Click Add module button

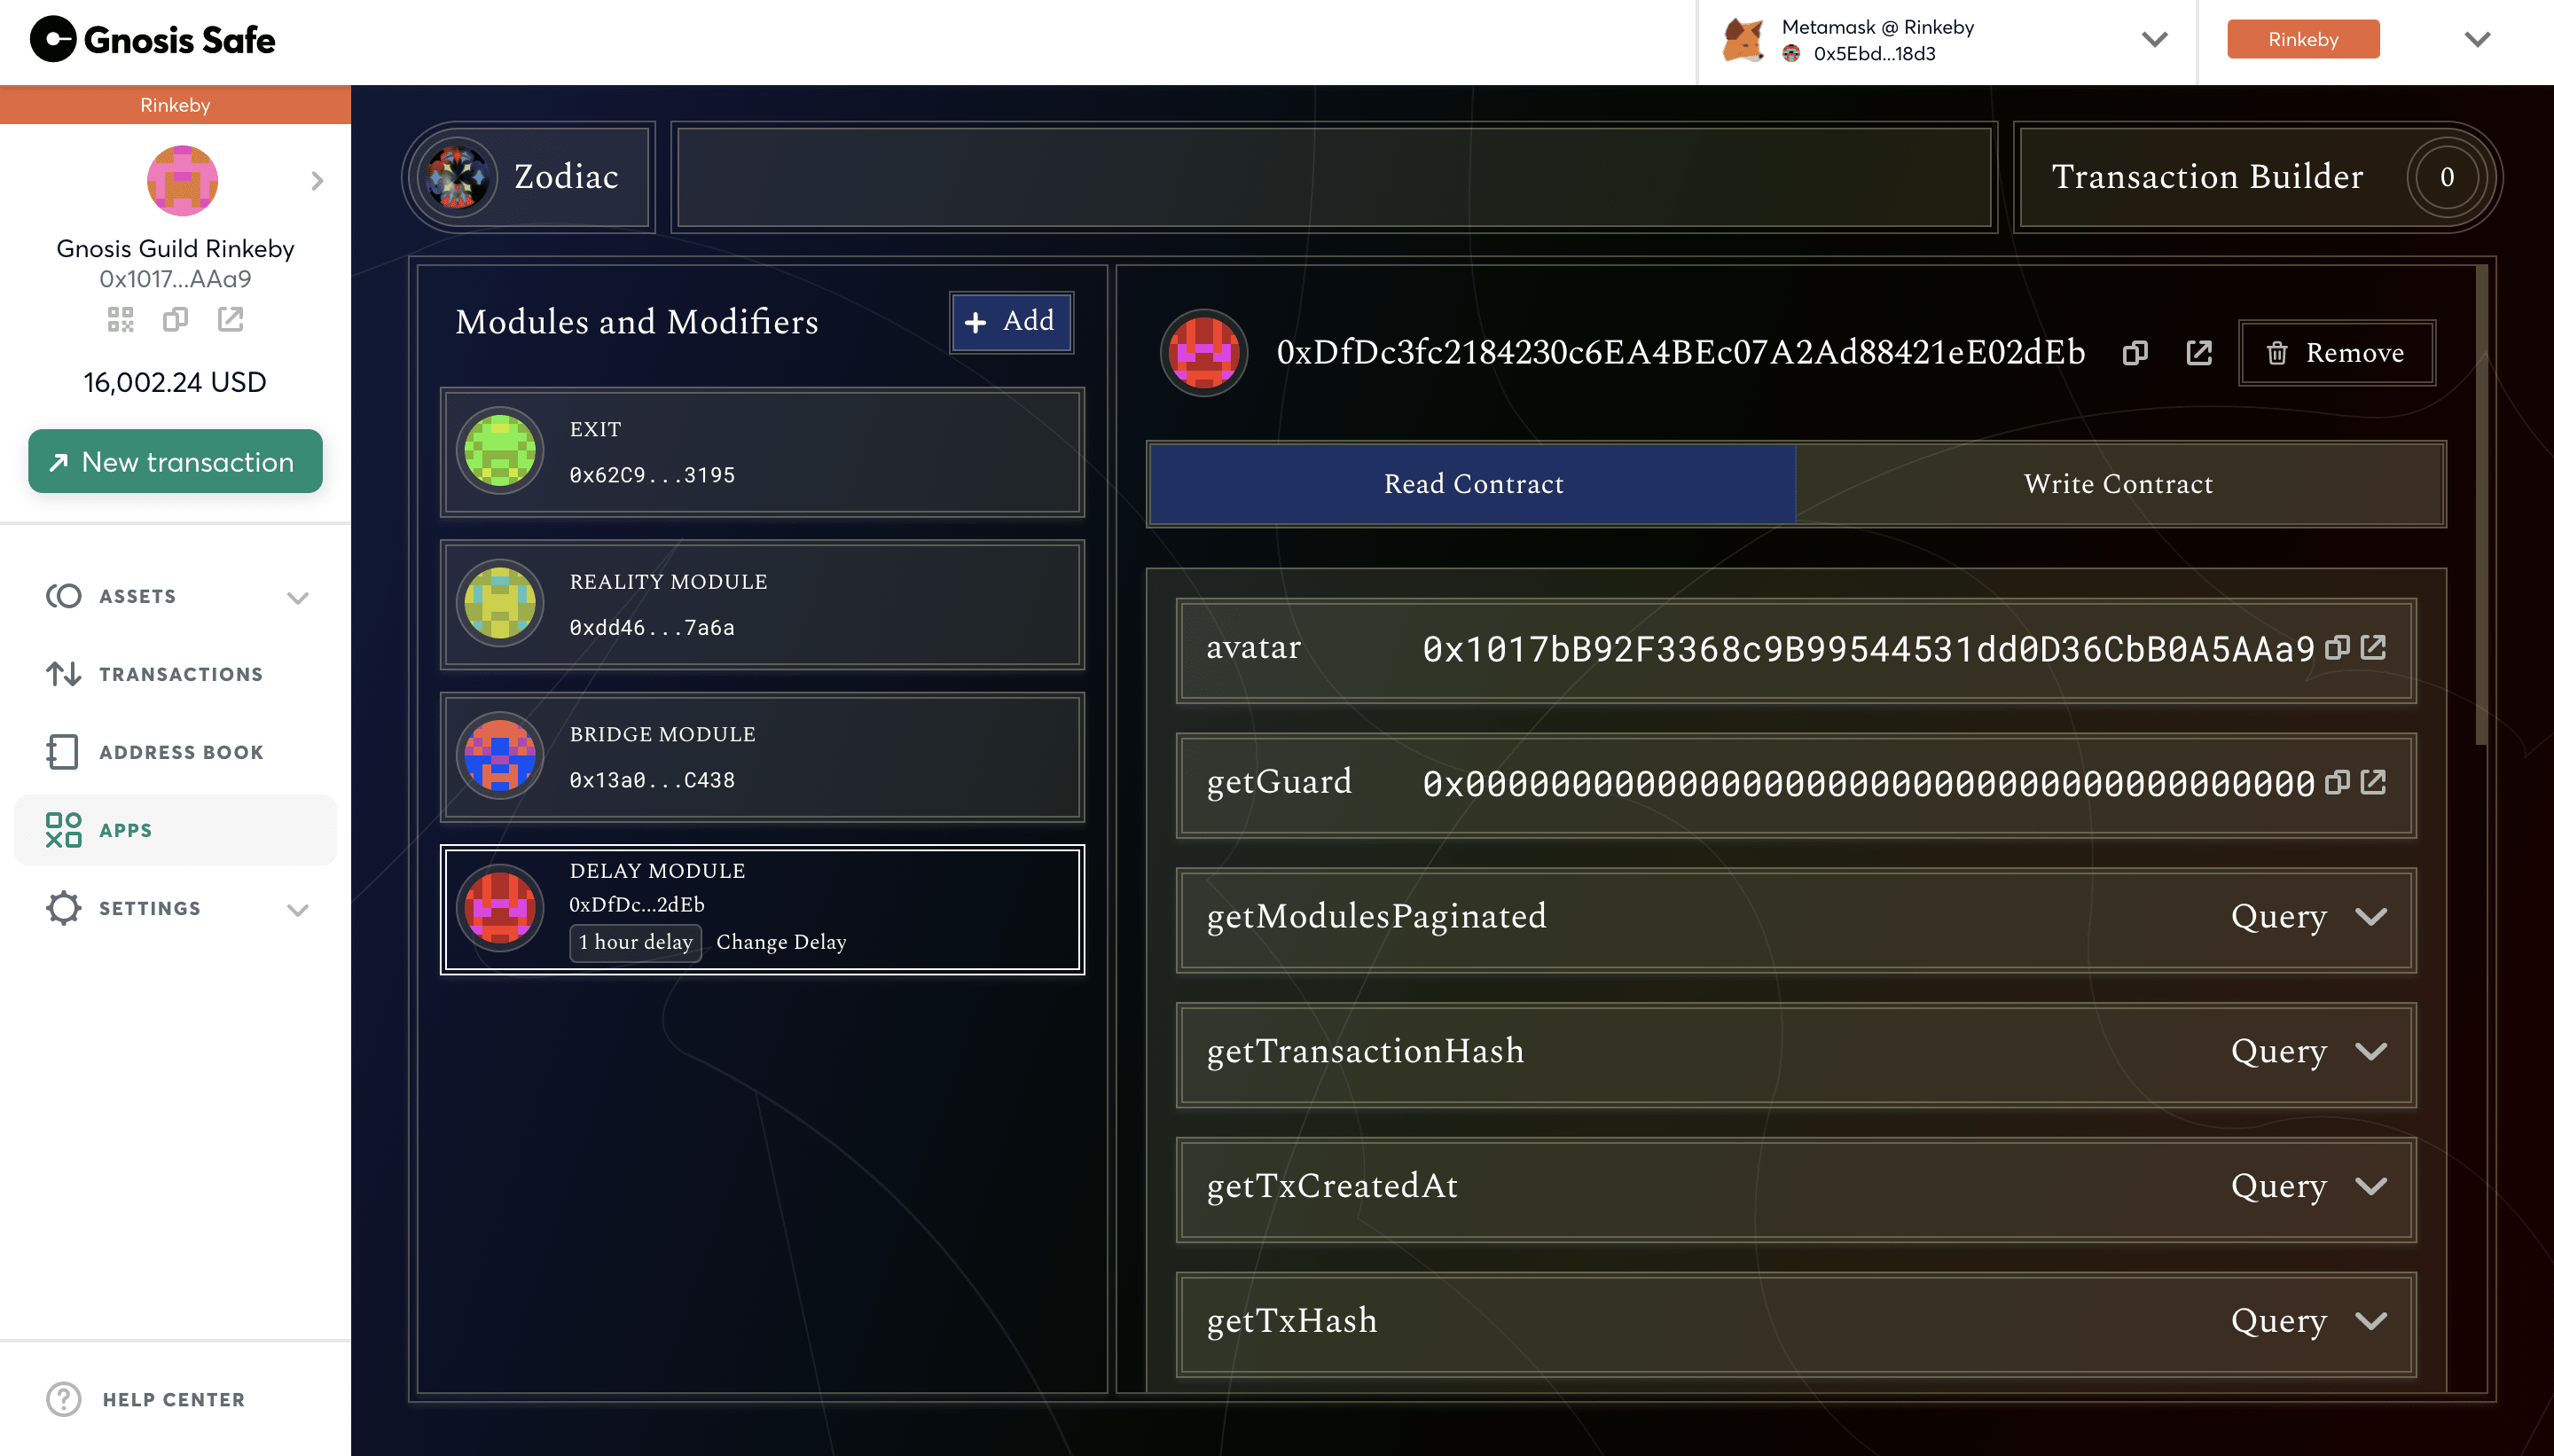pos(1012,321)
